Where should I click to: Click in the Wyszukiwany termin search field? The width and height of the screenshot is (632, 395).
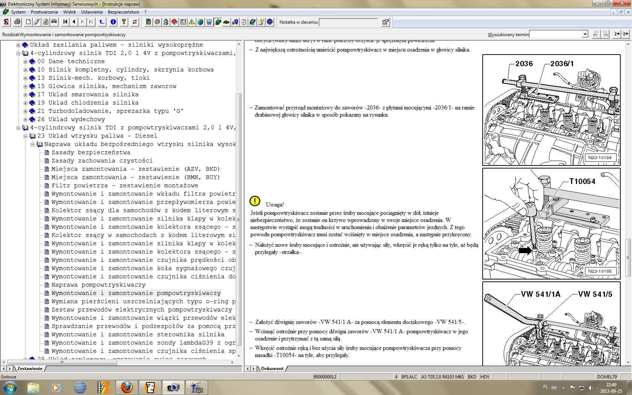point(556,34)
